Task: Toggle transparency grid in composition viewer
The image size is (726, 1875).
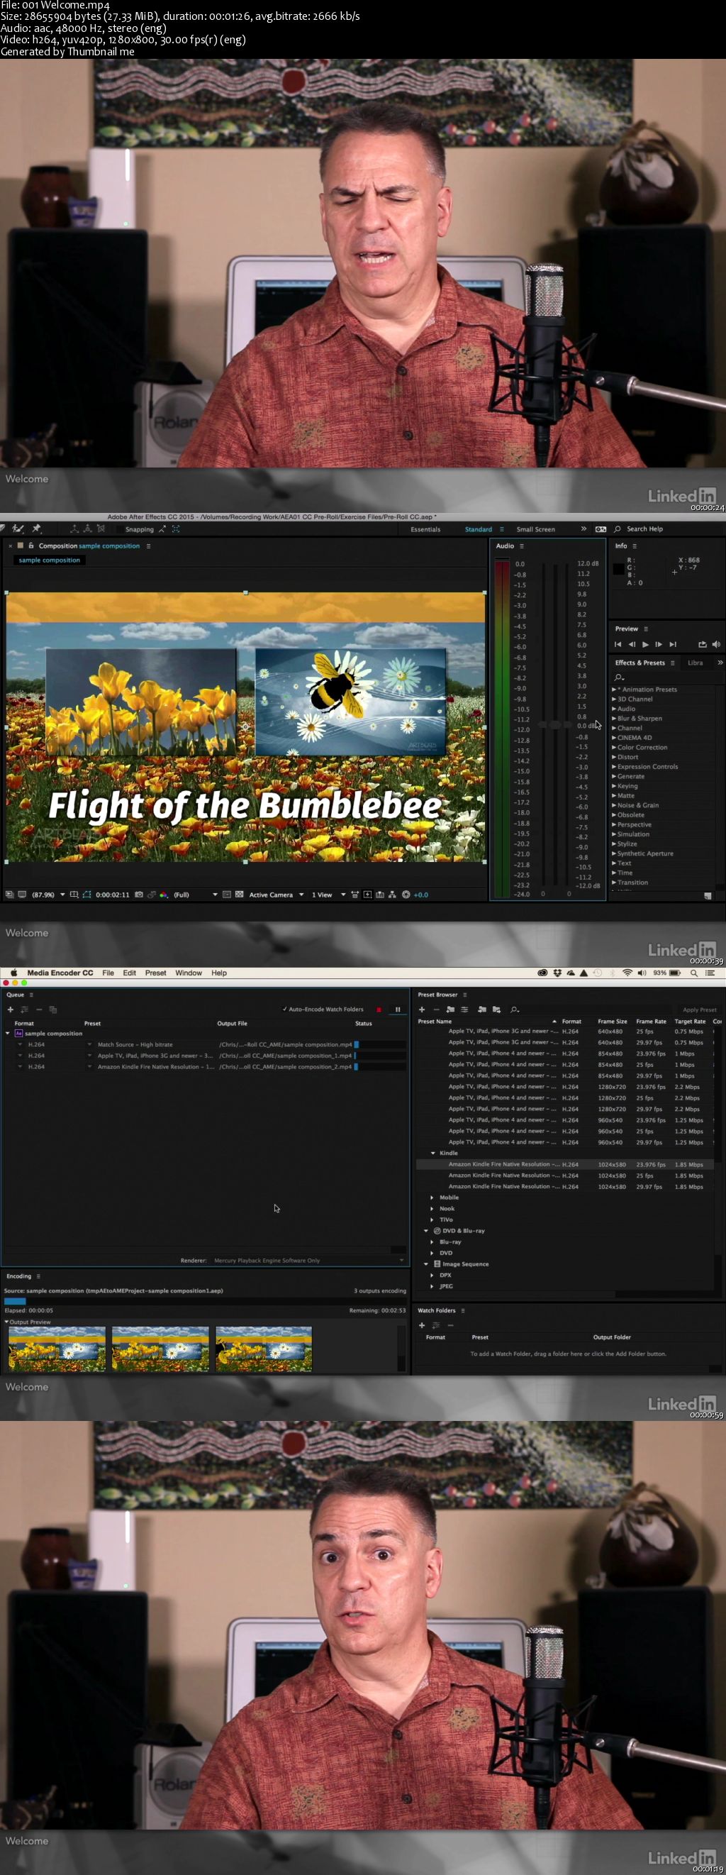Action: 239,895
